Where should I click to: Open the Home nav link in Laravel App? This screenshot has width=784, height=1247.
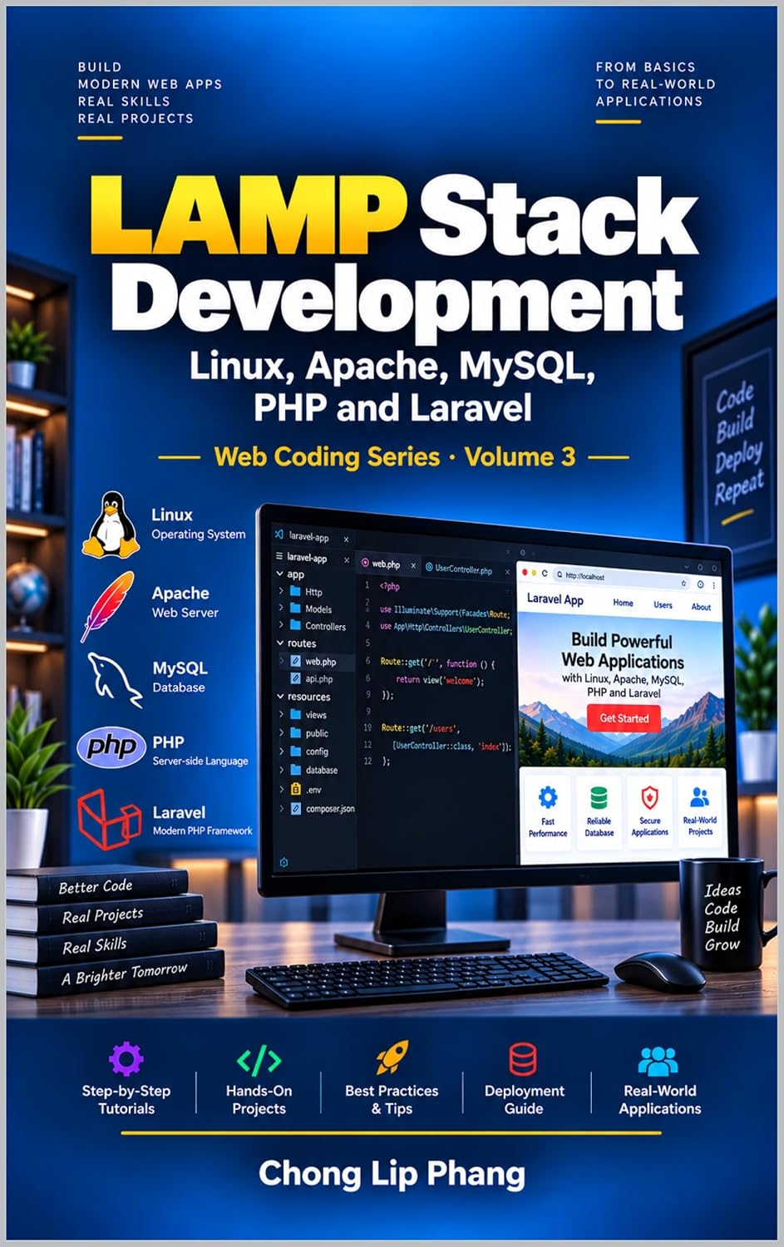coord(623,603)
